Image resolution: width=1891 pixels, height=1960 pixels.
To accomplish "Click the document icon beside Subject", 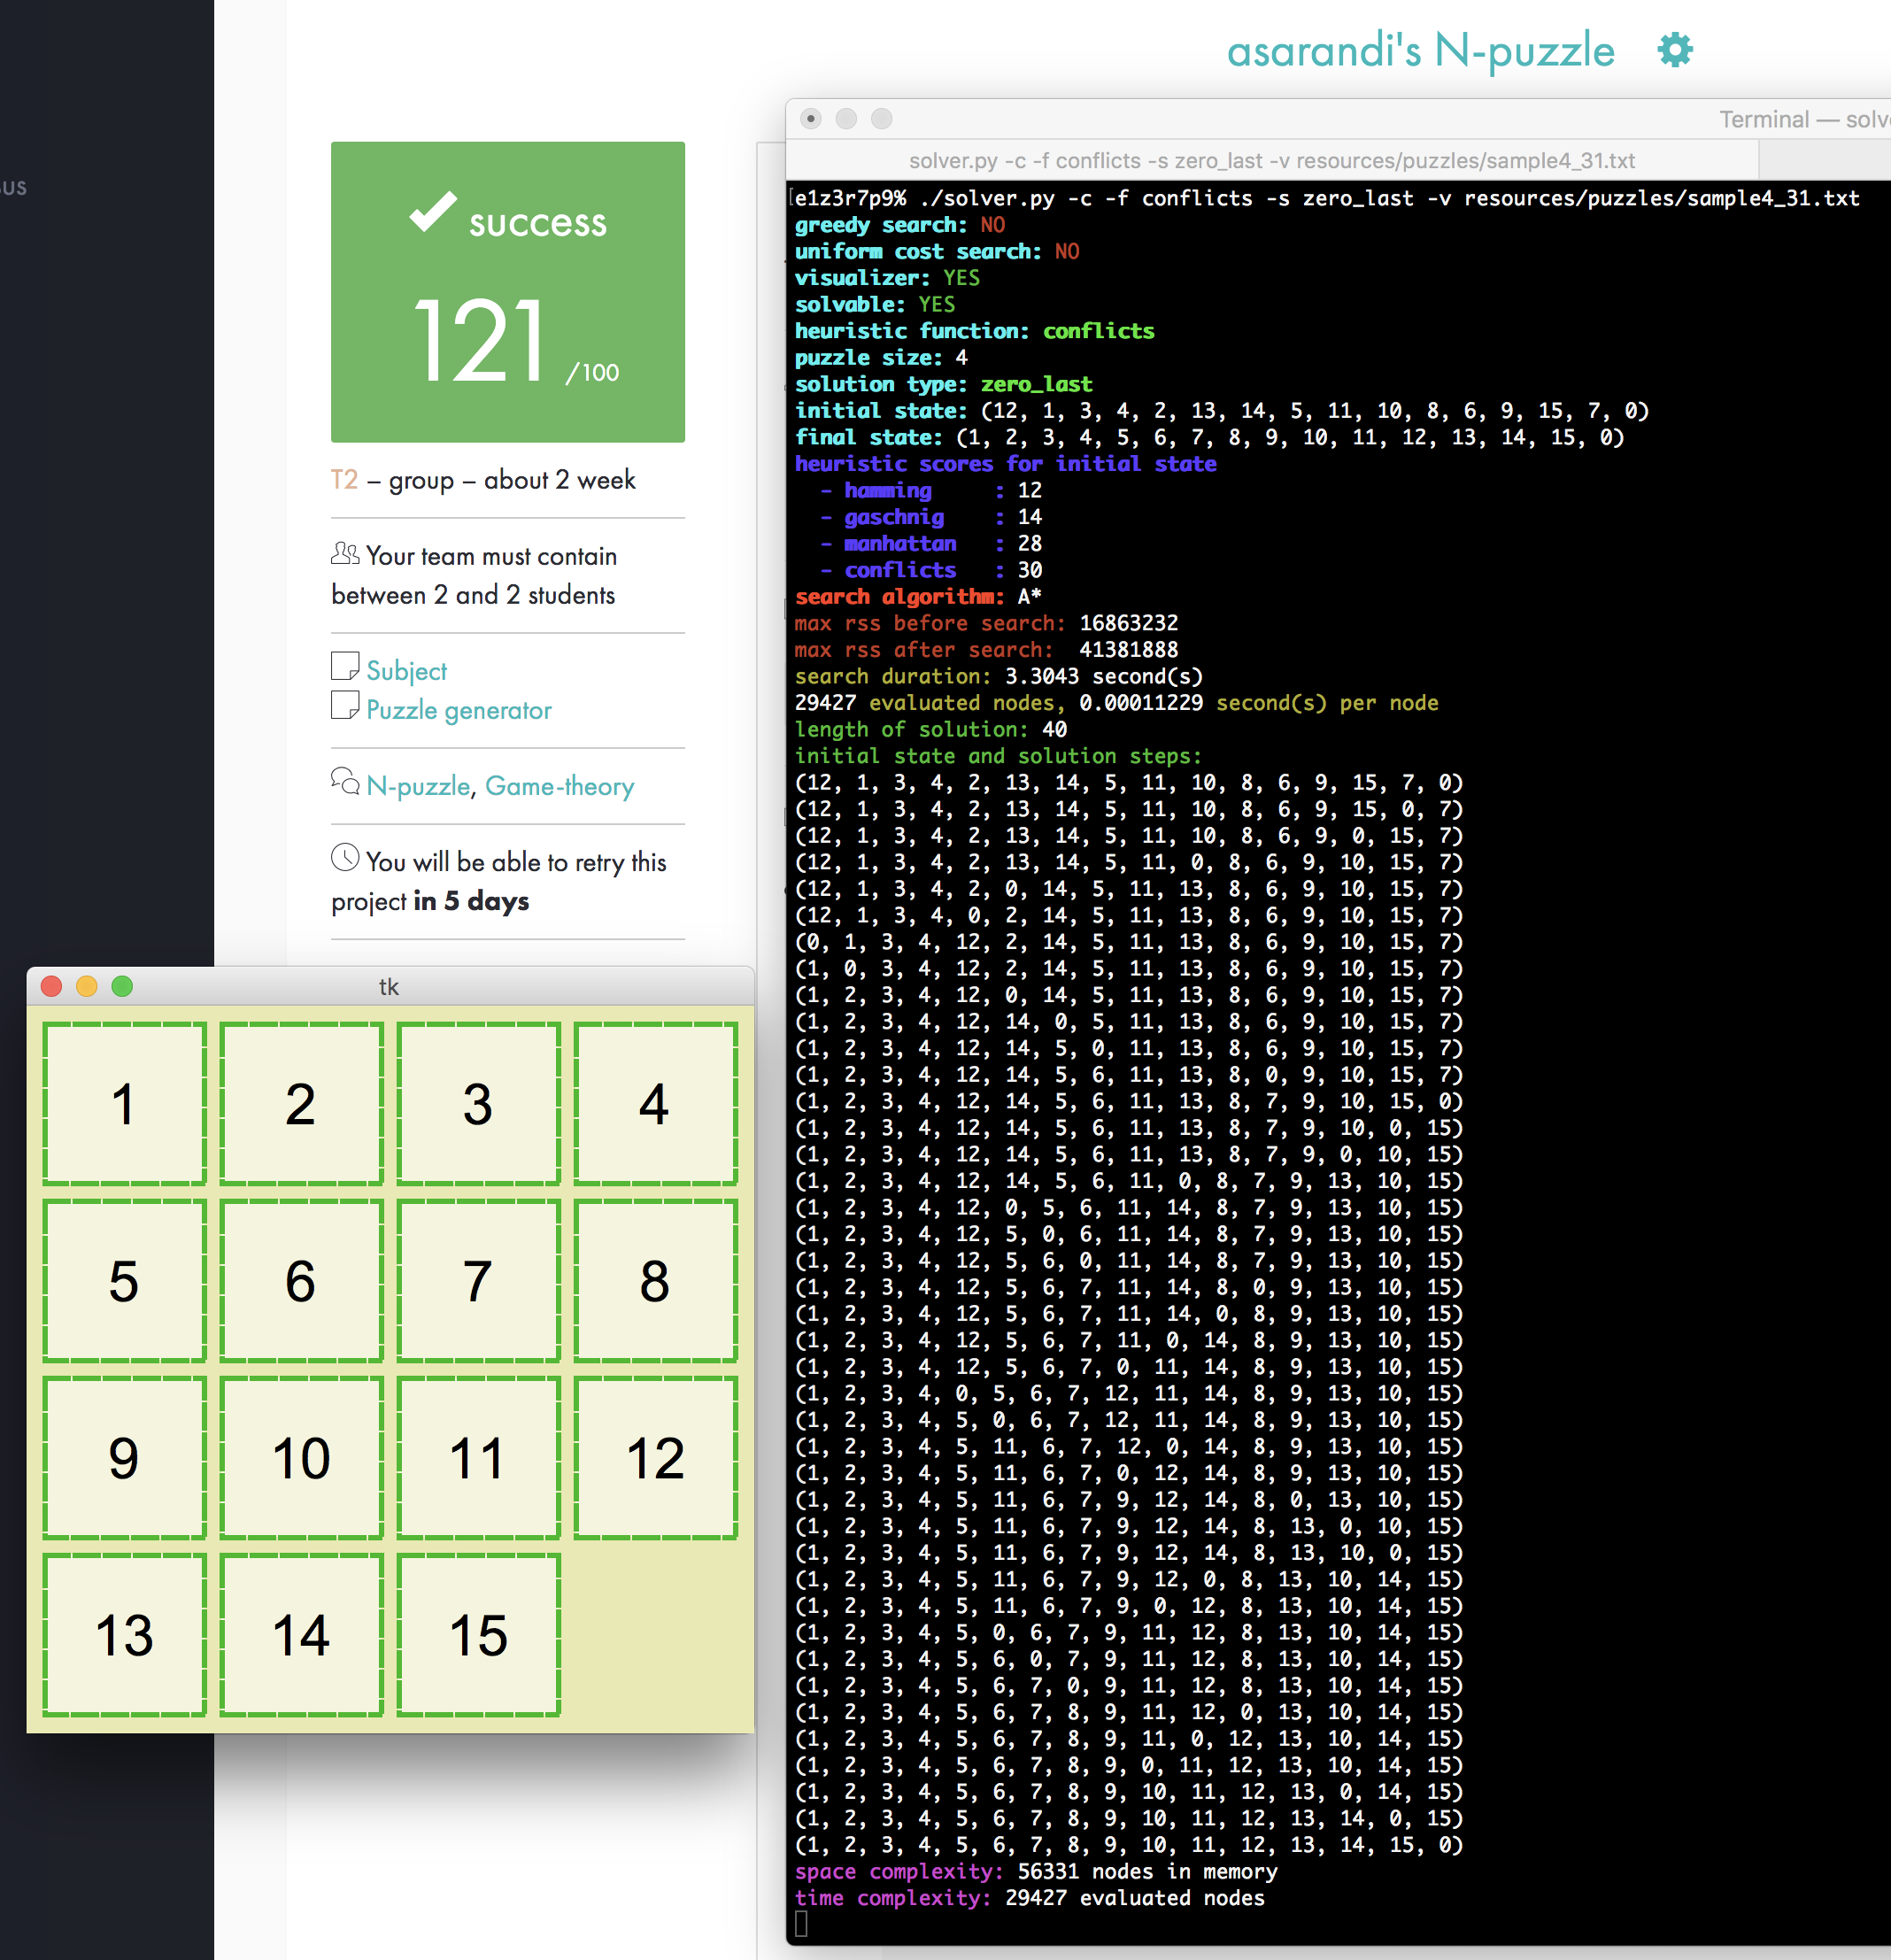I will click(x=345, y=667).
